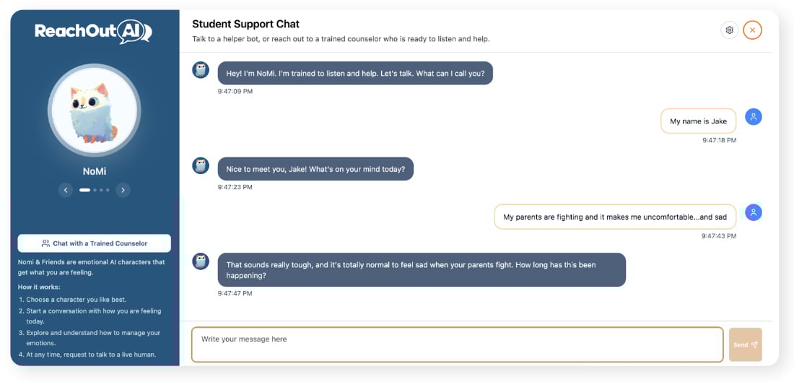Click the "My parents are fighting" message bubble
This screenshot has height=382, width=794.
[x=615, y=217]
